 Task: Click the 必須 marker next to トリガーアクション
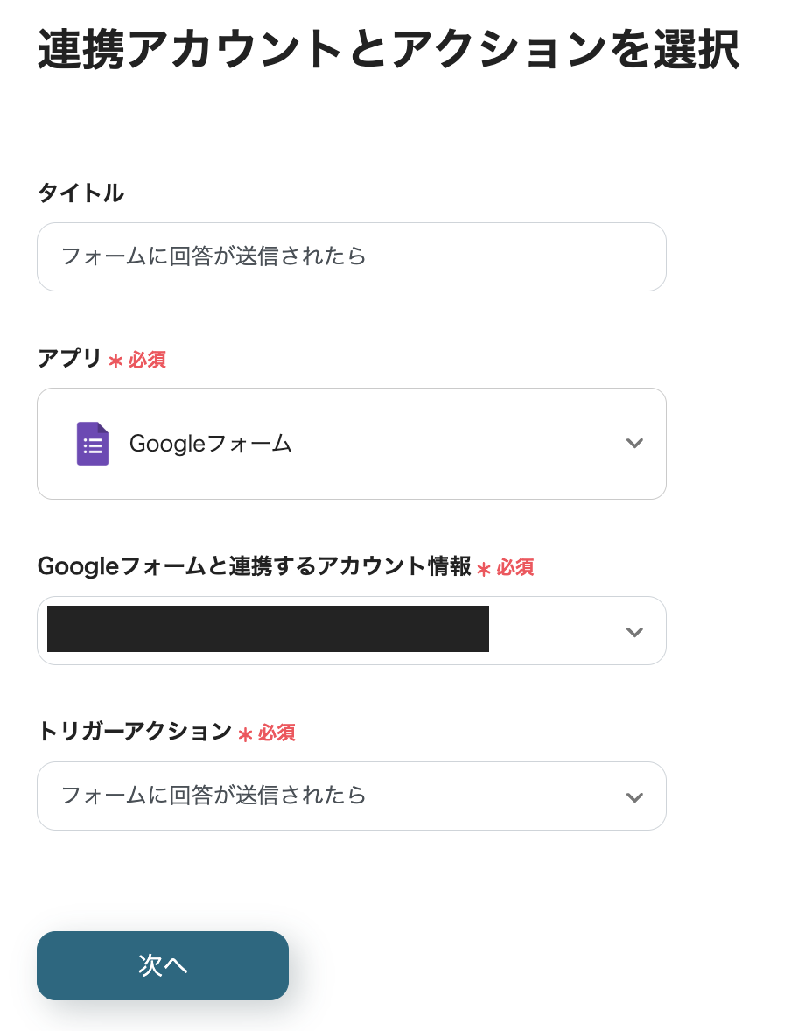[276, 733]
